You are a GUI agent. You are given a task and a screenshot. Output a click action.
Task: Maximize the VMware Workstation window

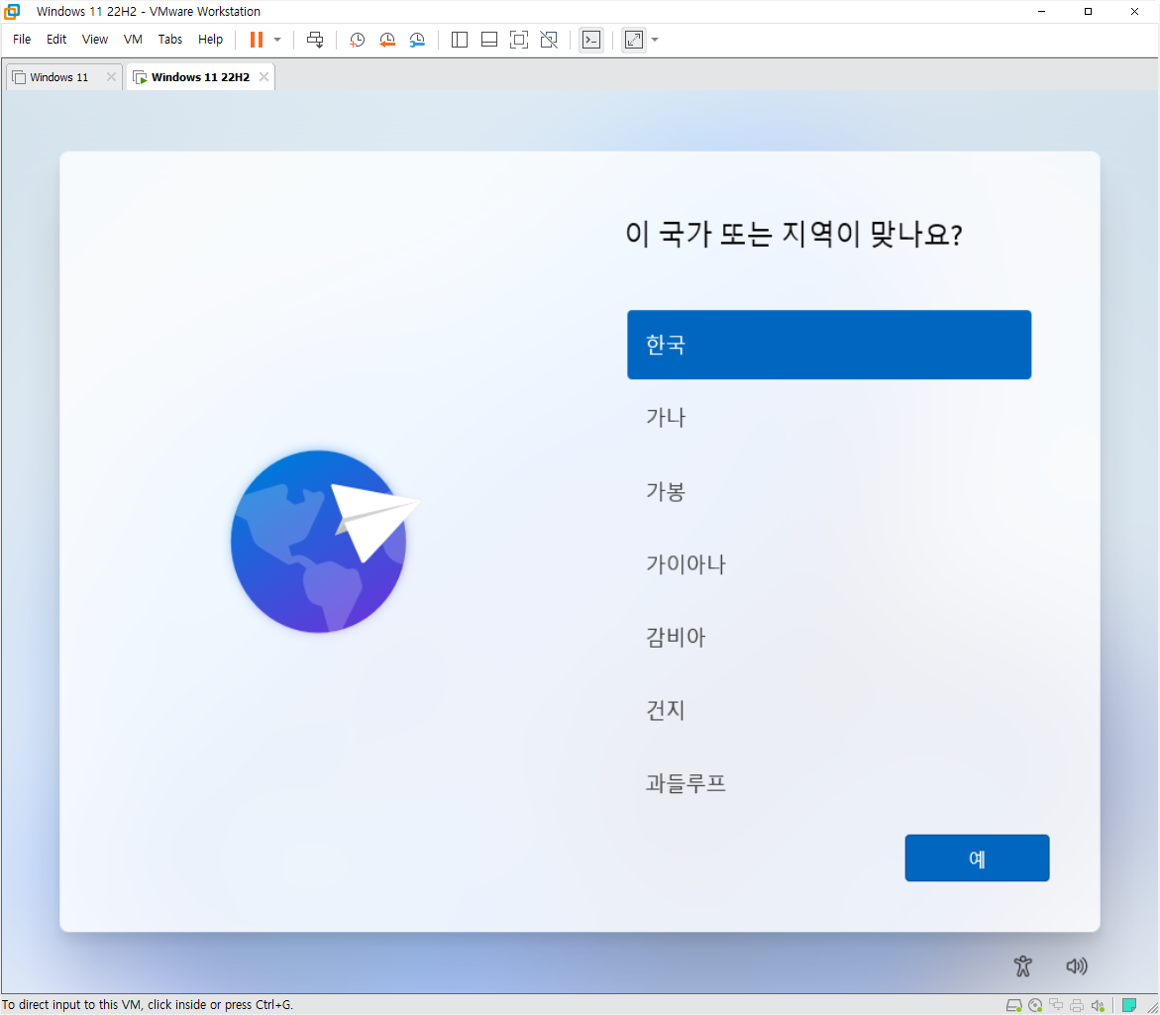click(x=1089, y=11)
